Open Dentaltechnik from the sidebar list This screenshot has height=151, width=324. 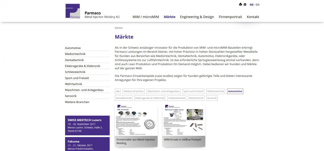click(x=74, y=60)
